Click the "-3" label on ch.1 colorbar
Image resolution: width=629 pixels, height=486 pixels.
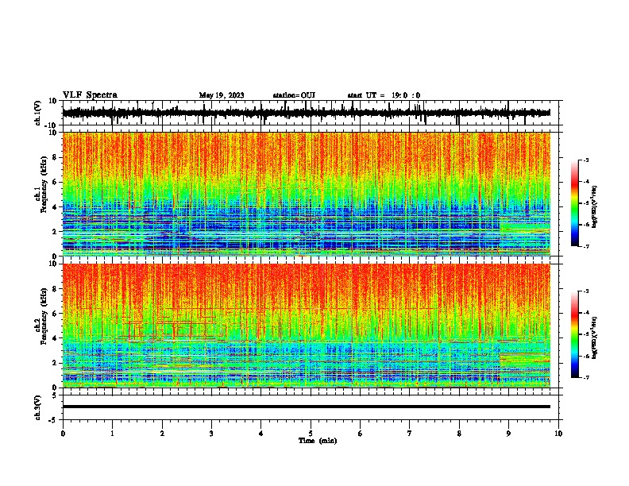pyautogui.click(x=585, y=160)
